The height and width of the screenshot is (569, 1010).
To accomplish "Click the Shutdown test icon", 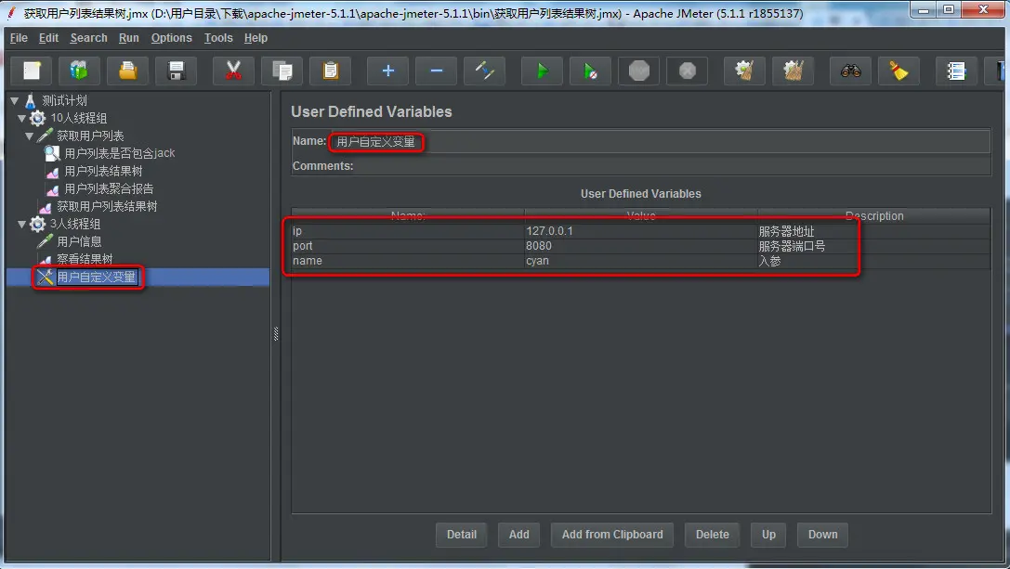I will [688, 71].
